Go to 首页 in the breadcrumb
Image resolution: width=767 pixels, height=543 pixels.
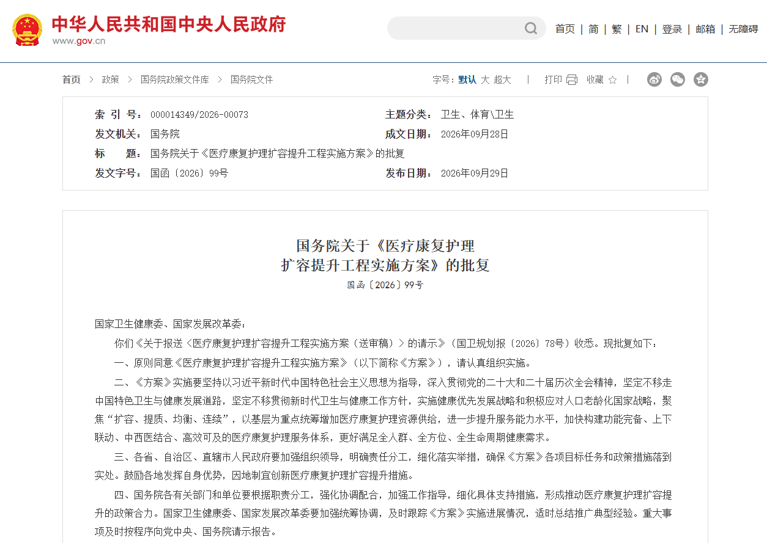point(71,80)
